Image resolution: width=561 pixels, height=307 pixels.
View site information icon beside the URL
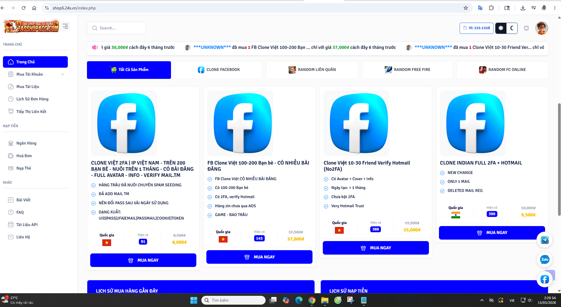coord(47,8)
